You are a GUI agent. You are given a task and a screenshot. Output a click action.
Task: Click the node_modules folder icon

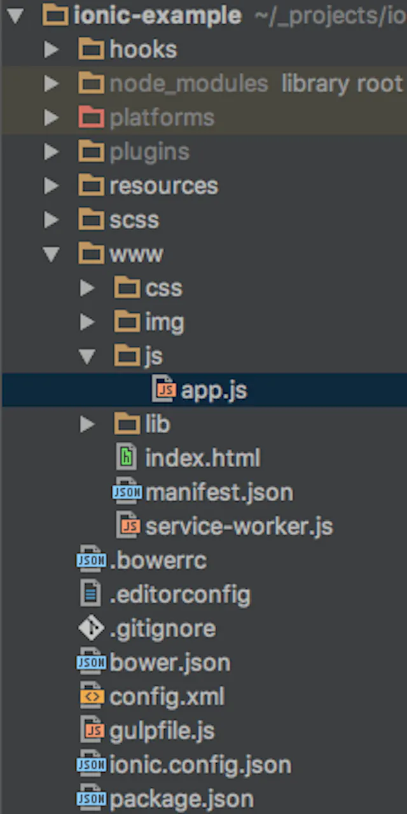click(x=92, y=83)
